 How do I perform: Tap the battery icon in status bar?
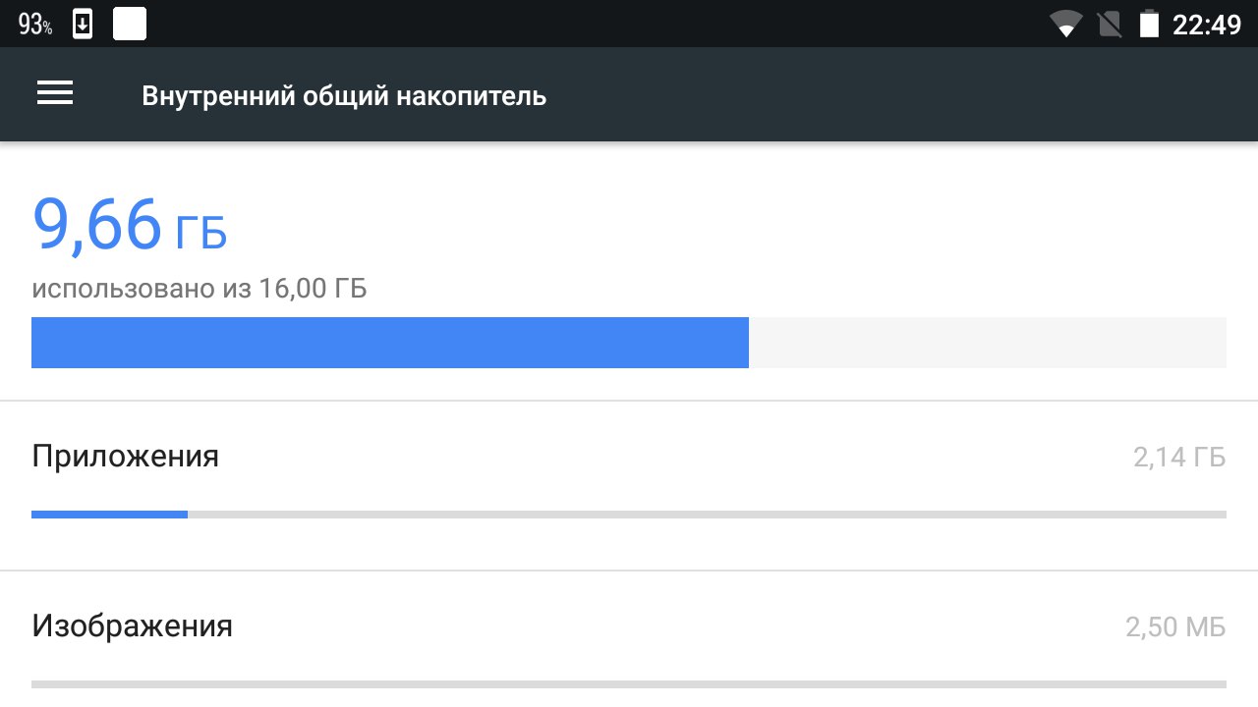point(1149,25)
